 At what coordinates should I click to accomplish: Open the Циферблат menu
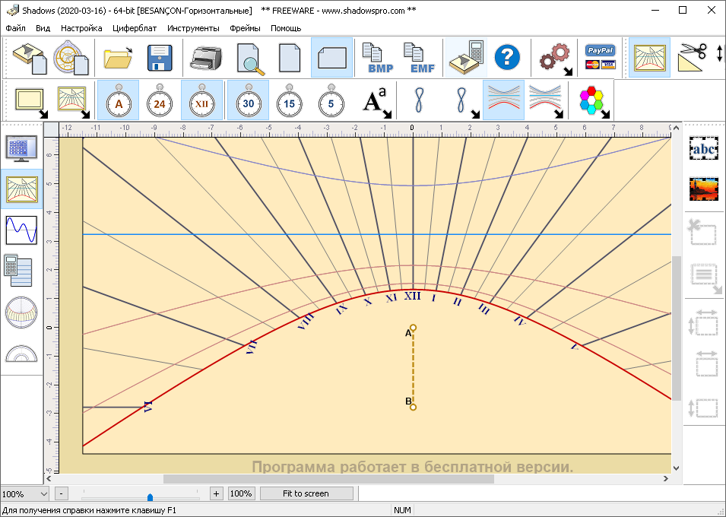(135, 28)
